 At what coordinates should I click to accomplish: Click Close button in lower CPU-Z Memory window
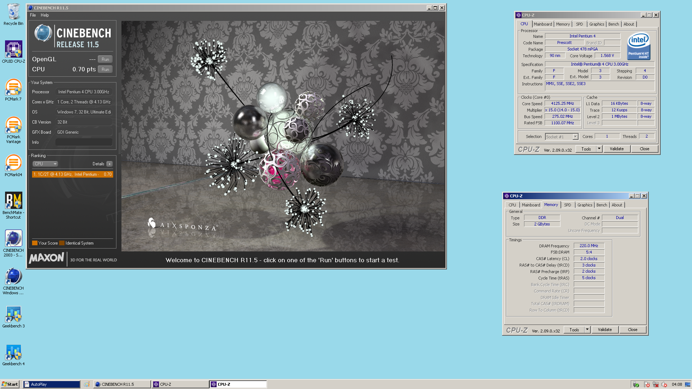tap(633, 330)
